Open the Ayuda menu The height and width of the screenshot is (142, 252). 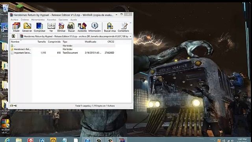point(74,20)
